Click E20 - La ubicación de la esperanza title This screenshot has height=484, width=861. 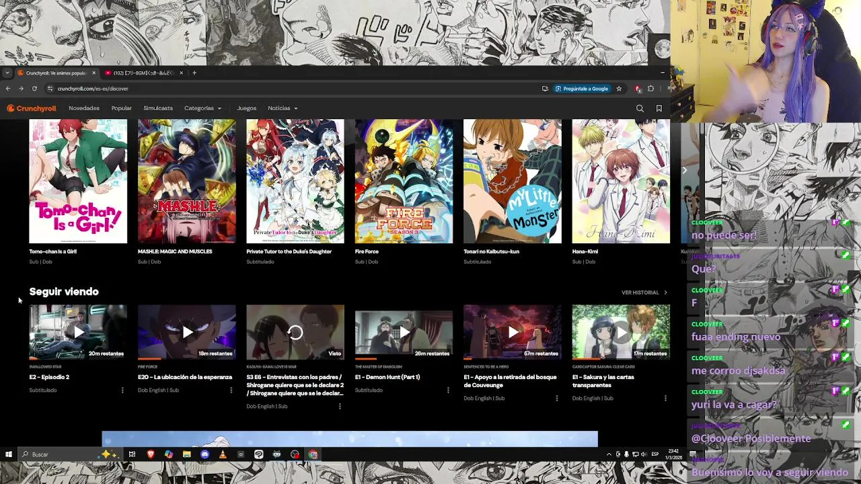[185, 377]
